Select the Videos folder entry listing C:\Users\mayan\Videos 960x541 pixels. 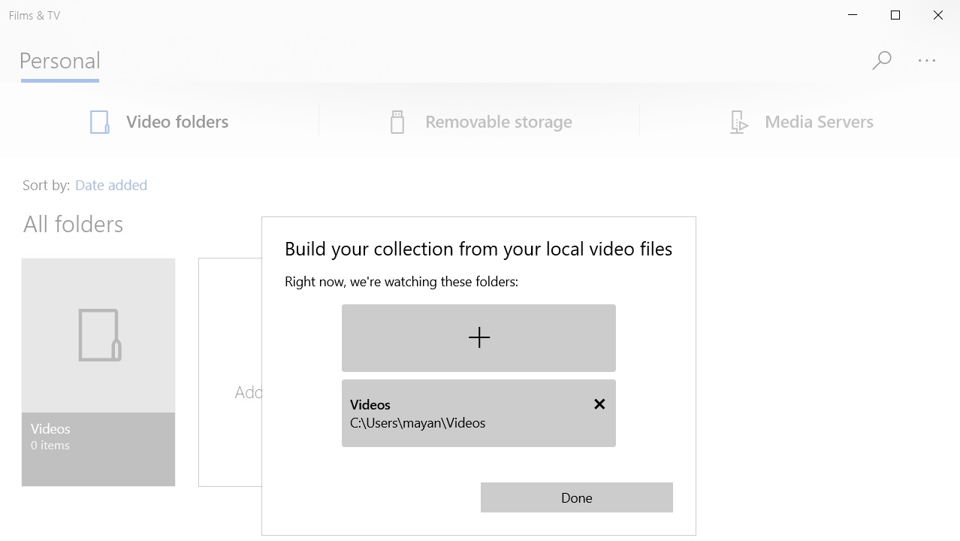click(x=451, y=413)
